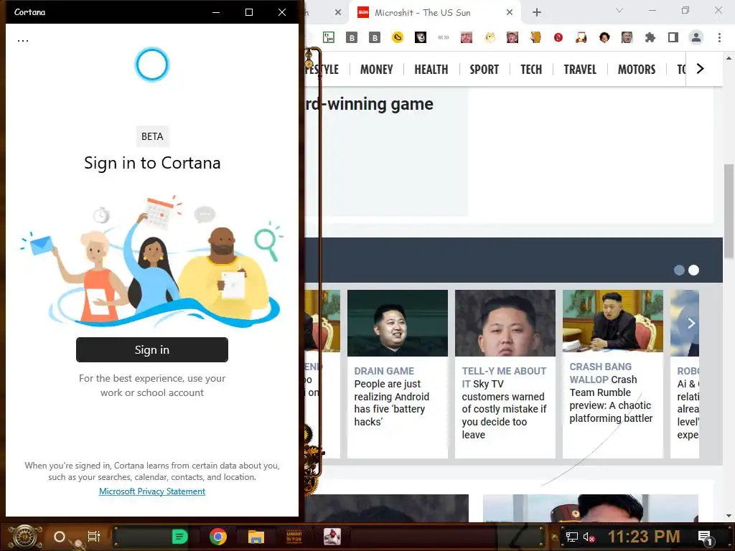Click scrollbar down arrow in Chrome
The image size is (735, 551).
(729, 516)
